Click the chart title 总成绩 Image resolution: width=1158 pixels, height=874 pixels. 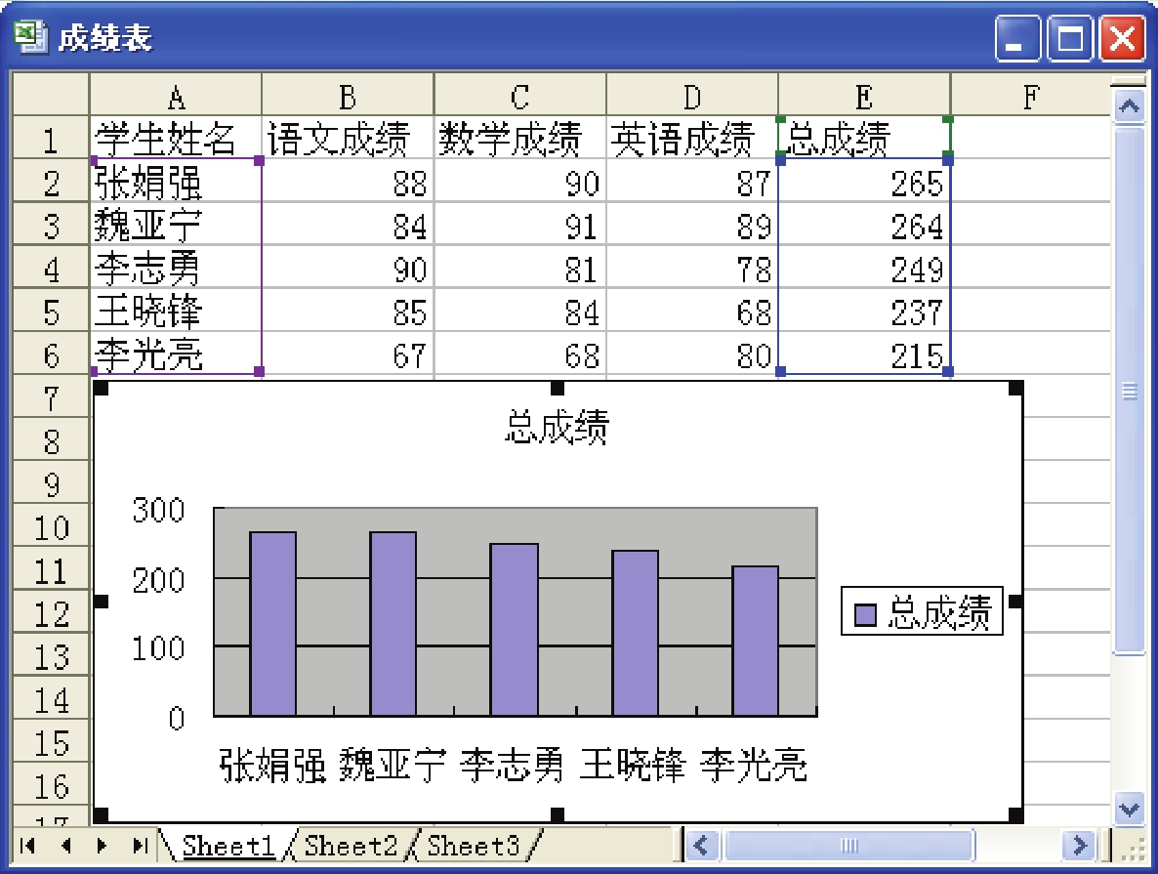558,427
